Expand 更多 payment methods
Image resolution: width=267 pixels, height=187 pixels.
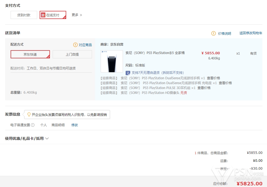[77, 15]
